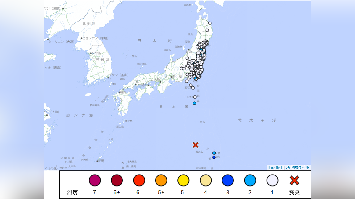Click the 東シナ海 sea label
The image size is (355, 199).
[79, 115]
